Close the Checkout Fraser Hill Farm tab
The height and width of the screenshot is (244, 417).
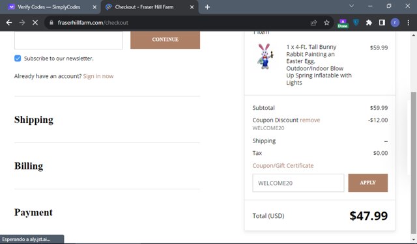[192, 7]
